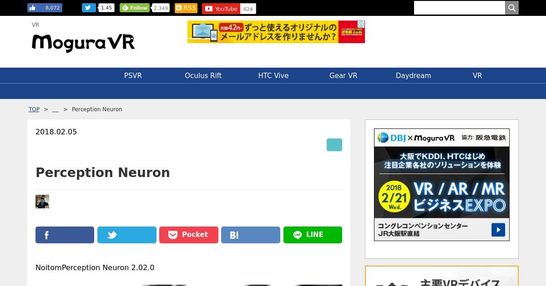Open the MoguraVR logo homepage link
The height and width of the screenshot is (286, 546).
[x=83, y=43]
